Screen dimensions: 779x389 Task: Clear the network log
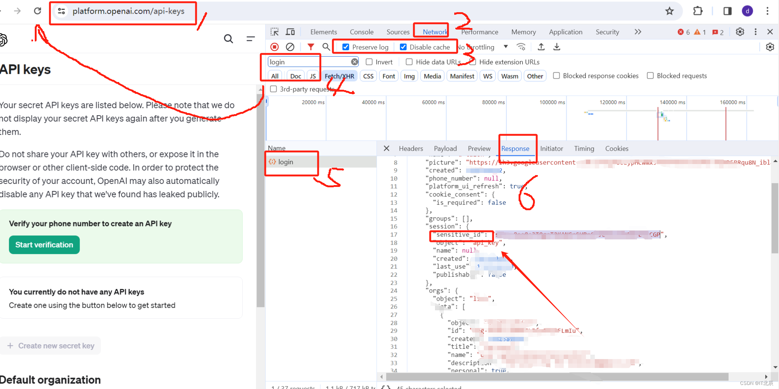(290, 47)
